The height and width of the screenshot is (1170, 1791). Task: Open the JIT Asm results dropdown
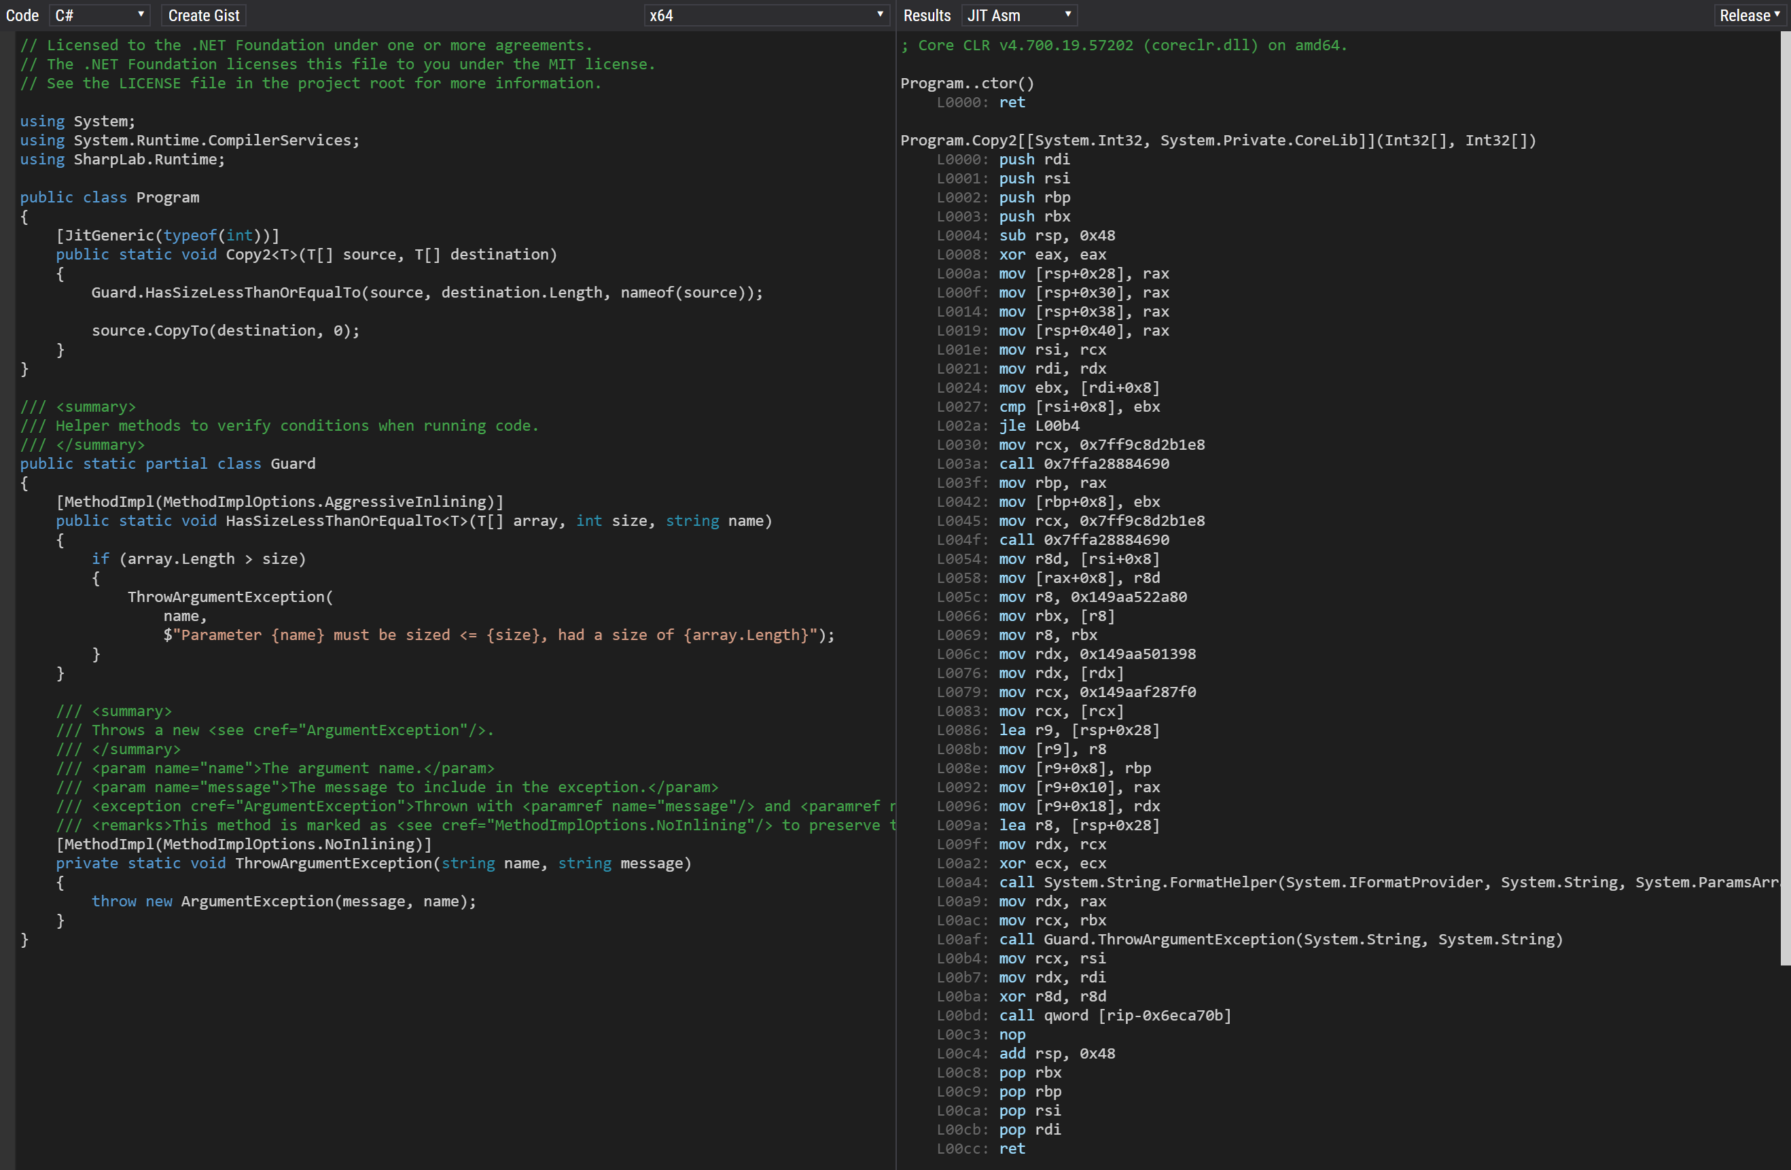[x=1019, y=15]
